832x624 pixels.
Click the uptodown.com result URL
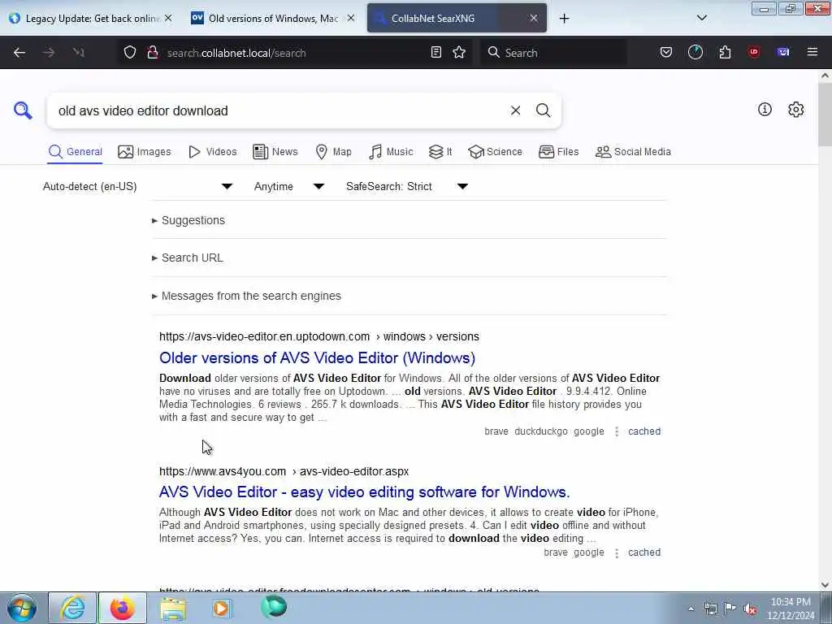click(x=318, y=336)
